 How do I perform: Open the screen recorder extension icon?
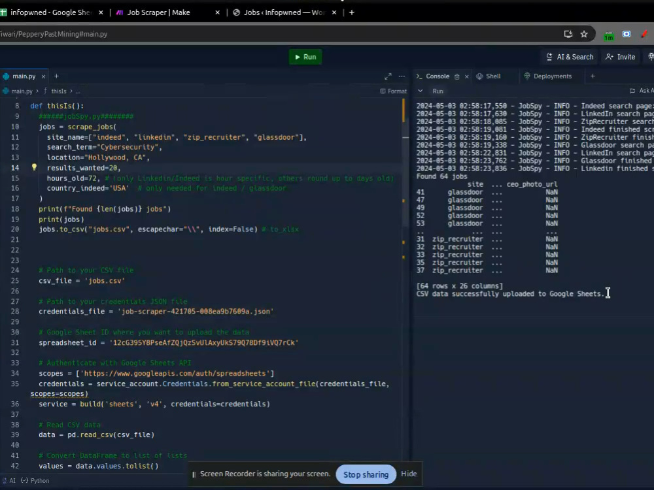pyautogui.click(x=627, y=34)
